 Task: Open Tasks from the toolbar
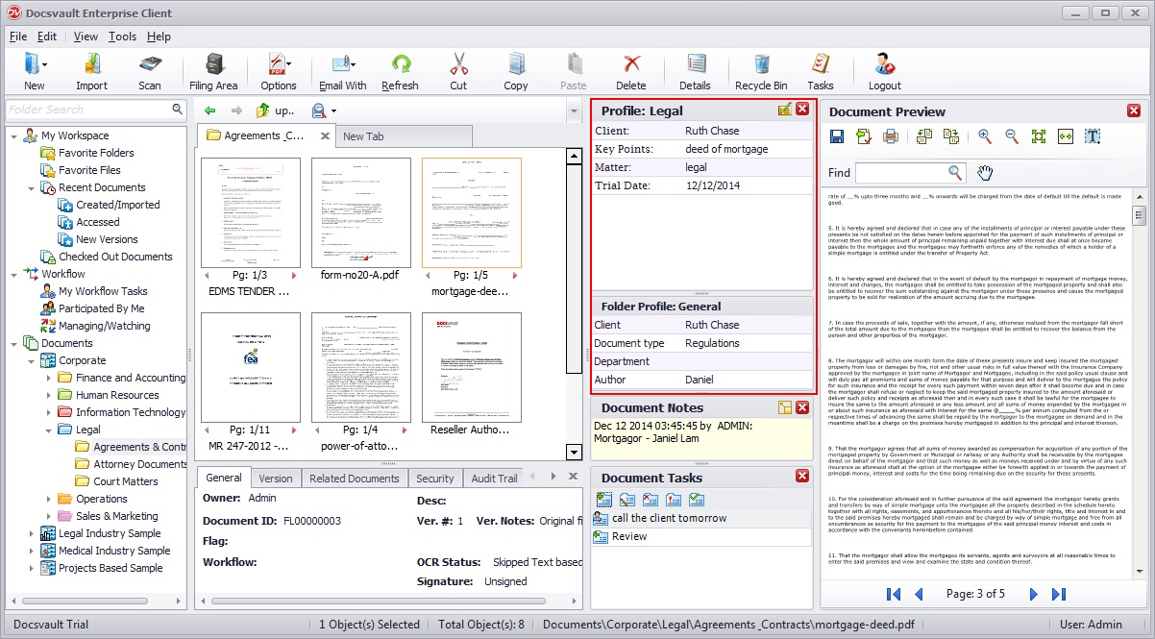pos(820,72)
